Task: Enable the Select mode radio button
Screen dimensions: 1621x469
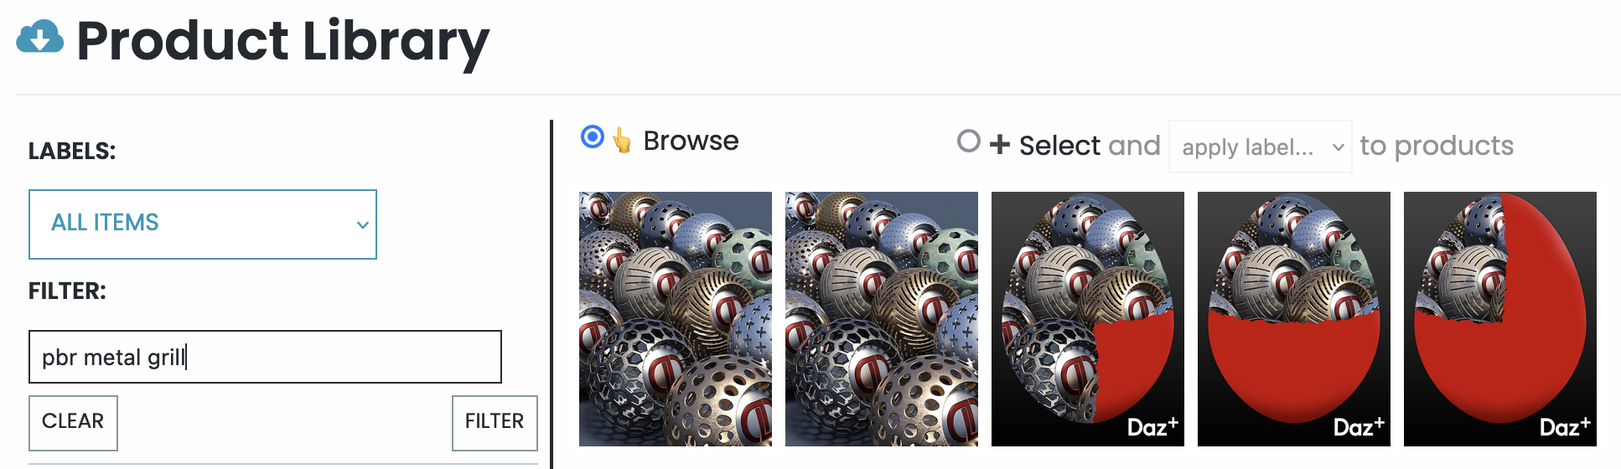Action: tap(968, 142)
